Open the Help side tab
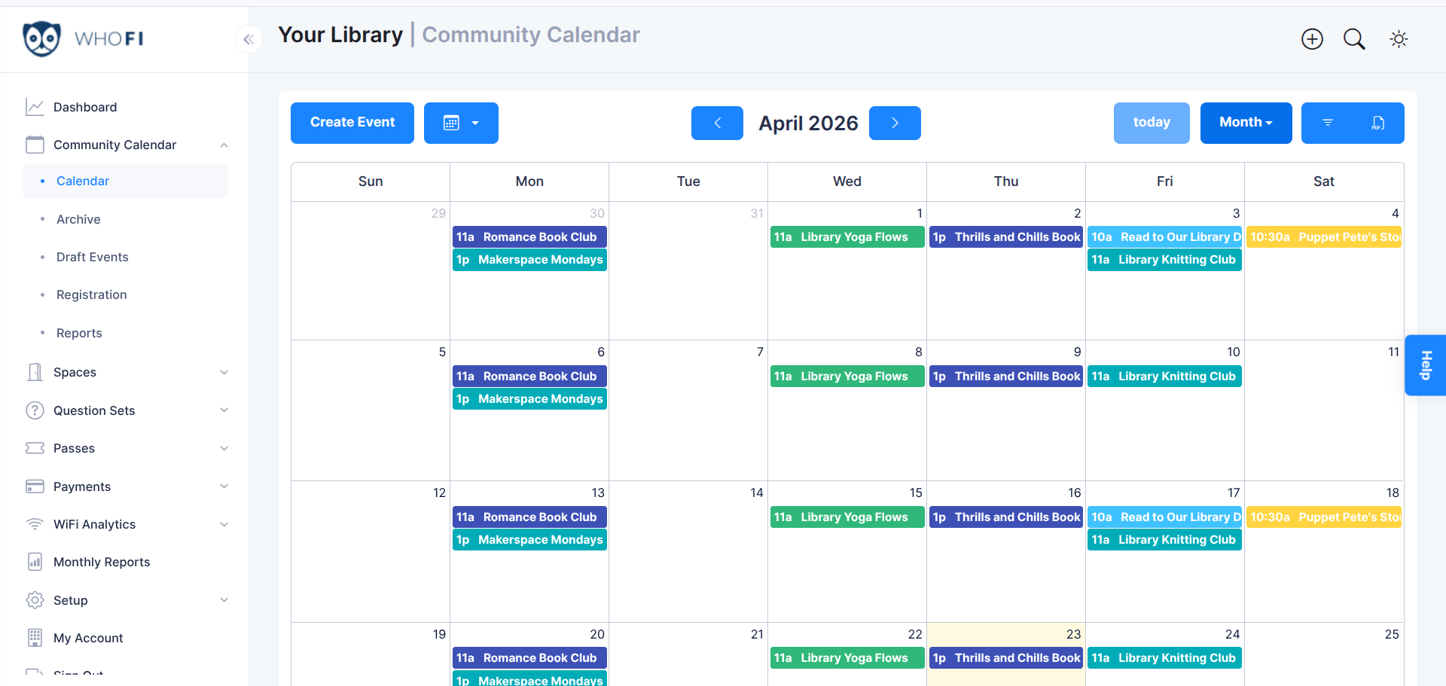Viewport: 1446px width, 686px height. coord(1425,365)
